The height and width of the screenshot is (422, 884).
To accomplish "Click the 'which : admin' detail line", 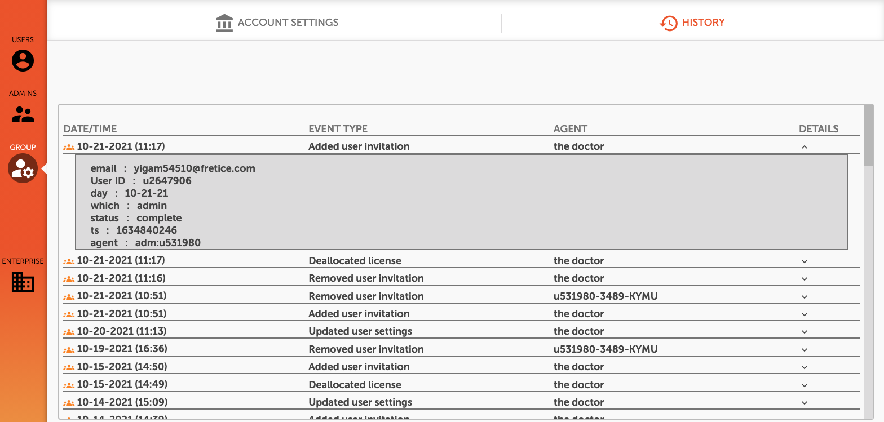I will click(x=129, y=206).
